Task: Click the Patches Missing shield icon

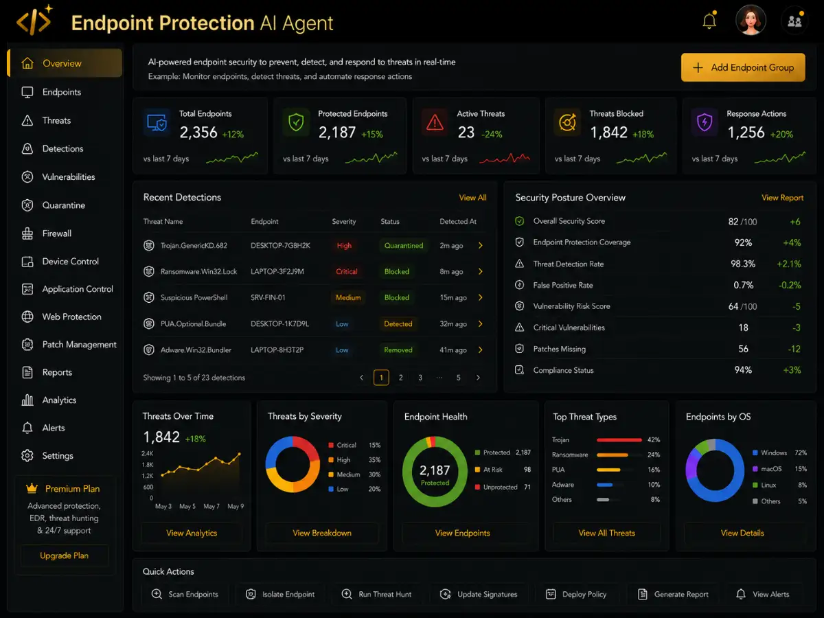Action: [519, 349]
